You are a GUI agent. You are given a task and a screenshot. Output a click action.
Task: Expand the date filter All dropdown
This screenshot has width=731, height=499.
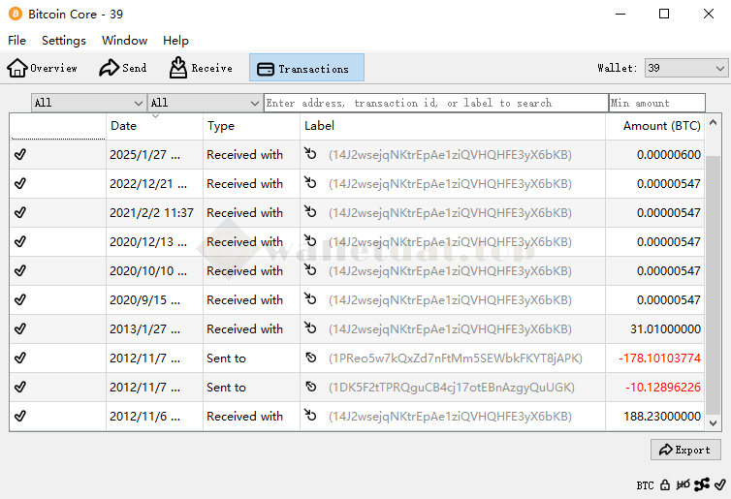pyautogui.click(x=88, y=103)
